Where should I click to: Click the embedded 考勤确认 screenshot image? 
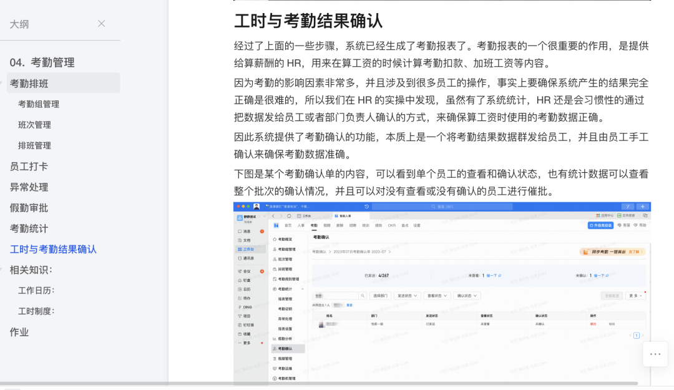coord(442,293)
